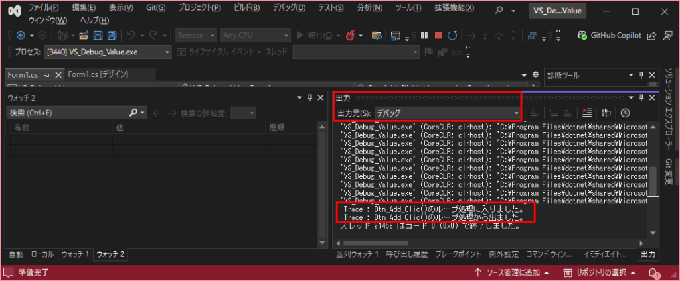Open the Output panel window-position dropdown arrow
The width and height of the screenshot is (680, 281).
[x=632, y=98]
